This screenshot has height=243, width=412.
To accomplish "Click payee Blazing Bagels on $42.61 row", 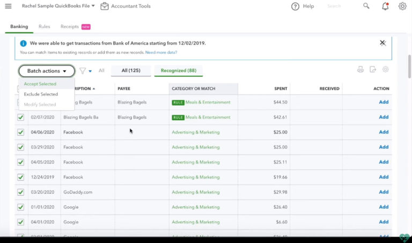I will pyautogui.click(x=132, y=117).
